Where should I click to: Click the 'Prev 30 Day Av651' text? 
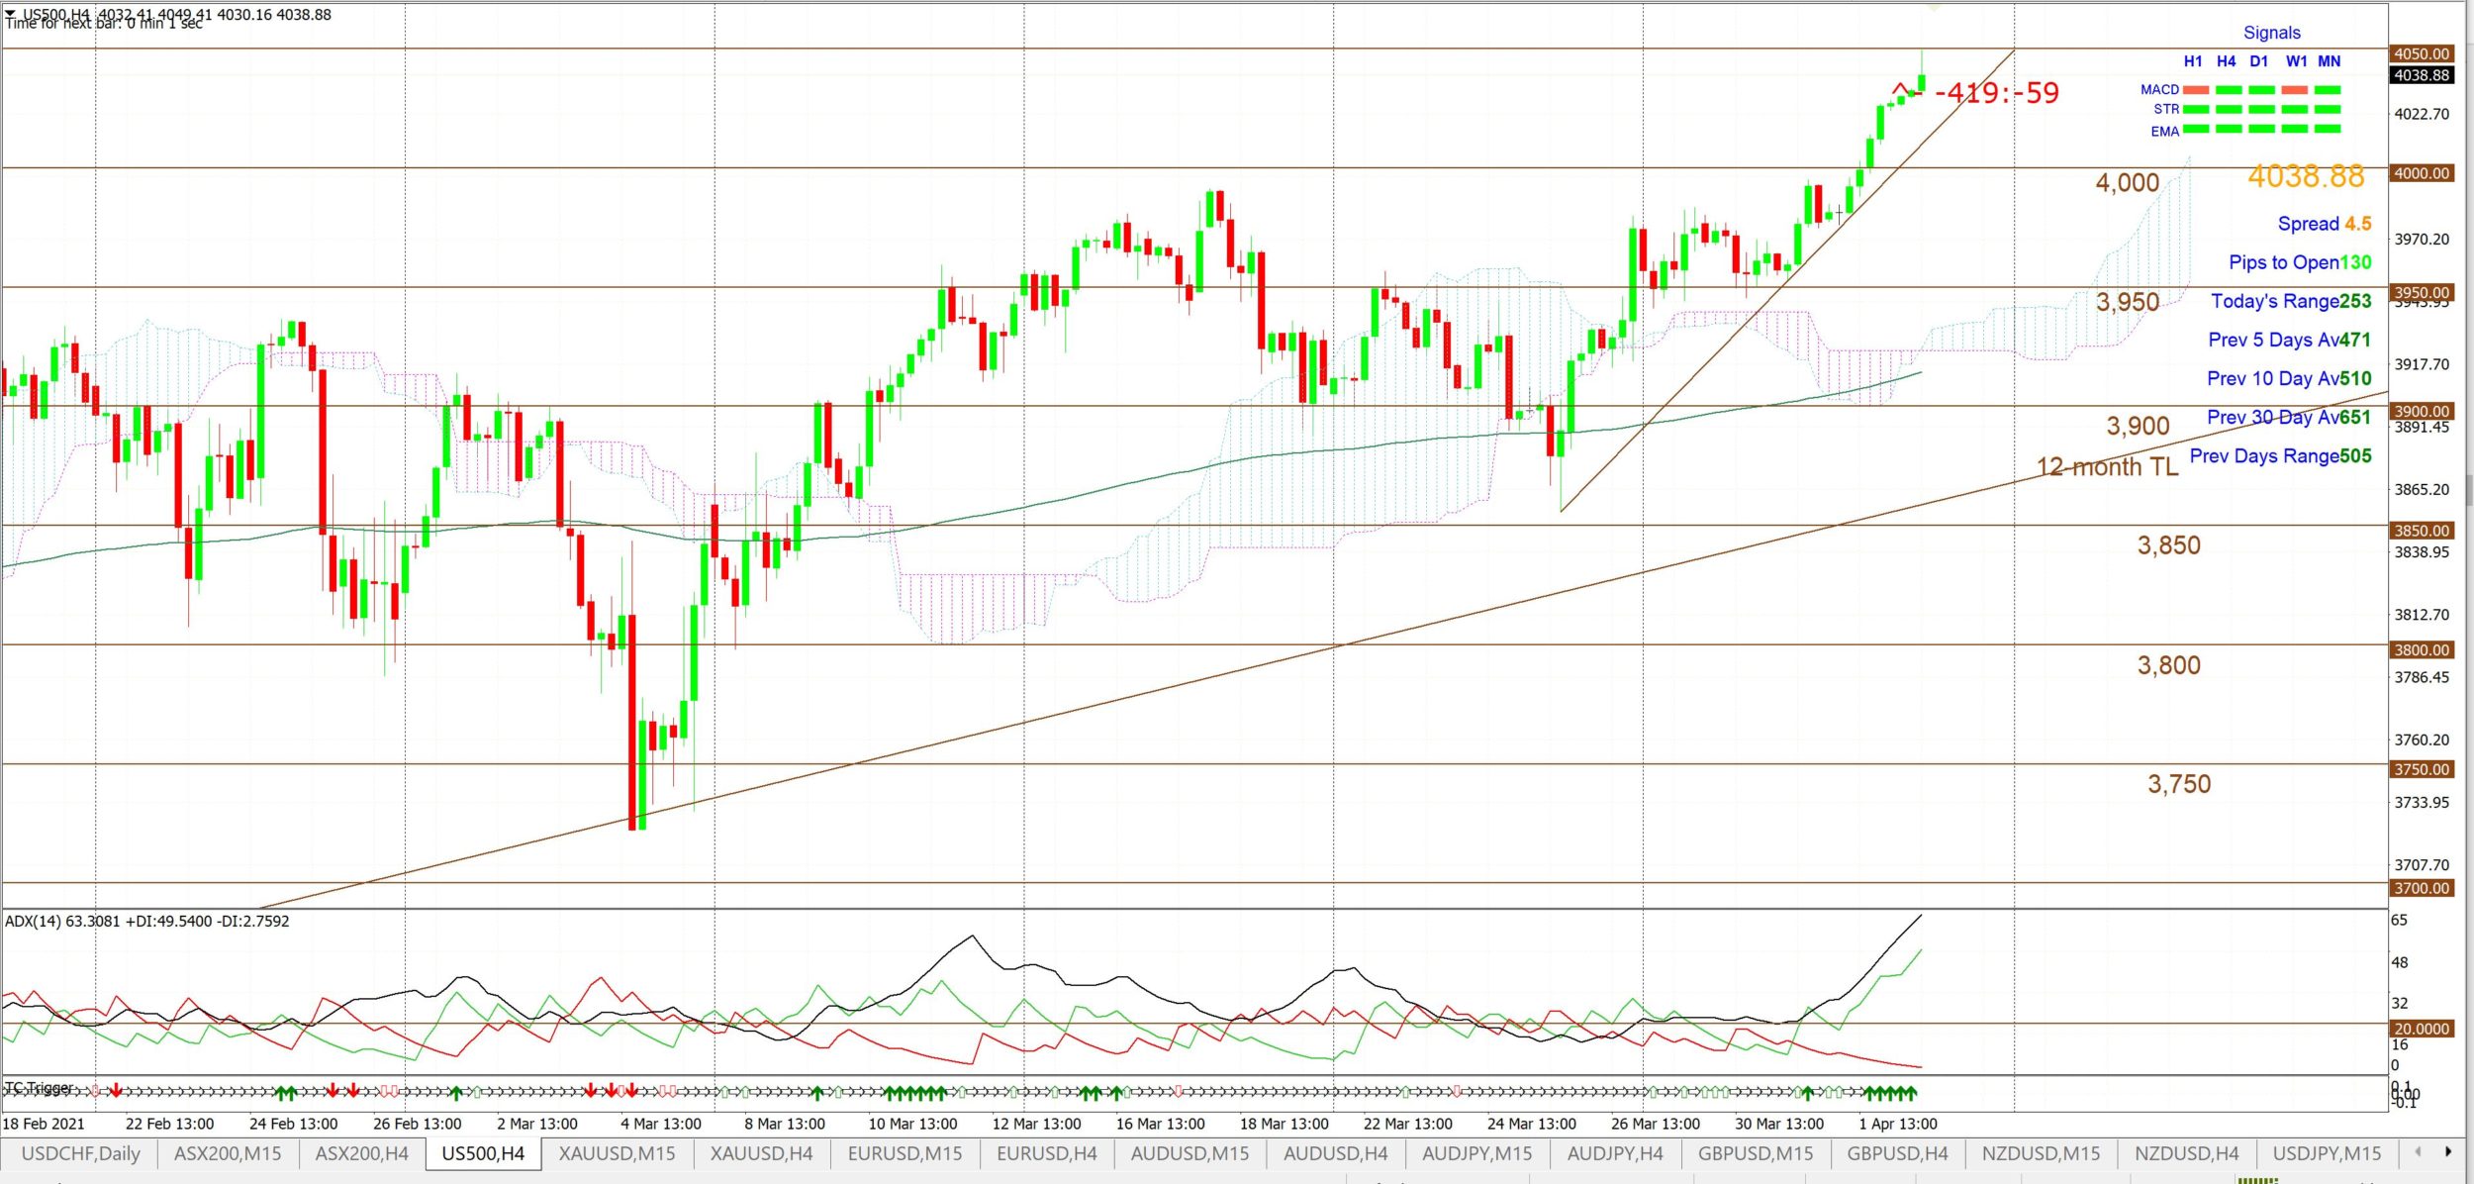click(2289, 417)
